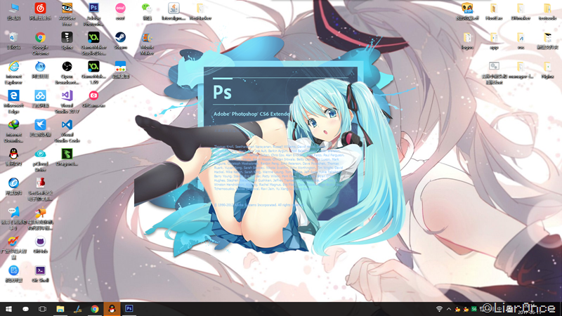The width and height of the screenshot is (562, 316).
Task: Open the osu! game shortcut
Action: (120, 8)
